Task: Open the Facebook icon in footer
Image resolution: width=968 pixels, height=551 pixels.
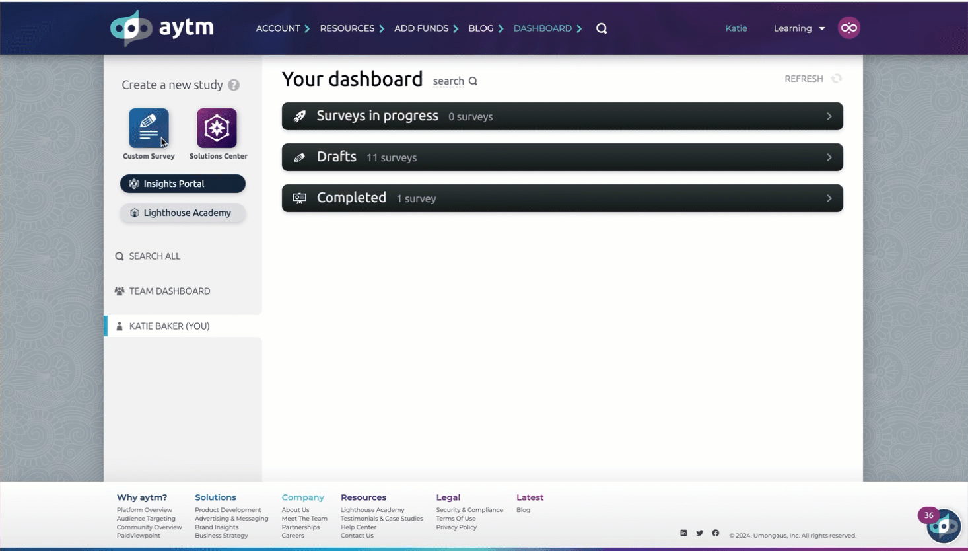Action: point(716,533)
